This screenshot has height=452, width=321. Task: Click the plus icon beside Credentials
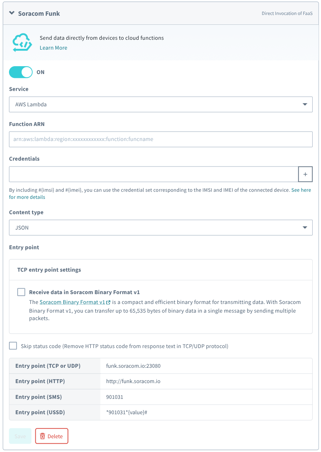(x=305, y=174)
